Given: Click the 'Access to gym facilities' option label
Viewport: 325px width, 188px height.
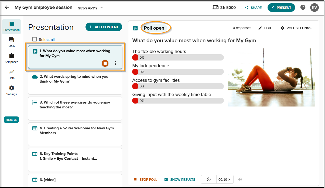Looking at the screenshot, I should [156, 80].
